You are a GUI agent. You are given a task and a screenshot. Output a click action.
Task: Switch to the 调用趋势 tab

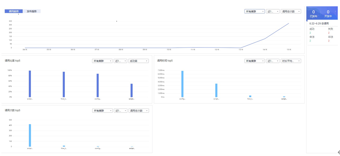click(13, 12)
